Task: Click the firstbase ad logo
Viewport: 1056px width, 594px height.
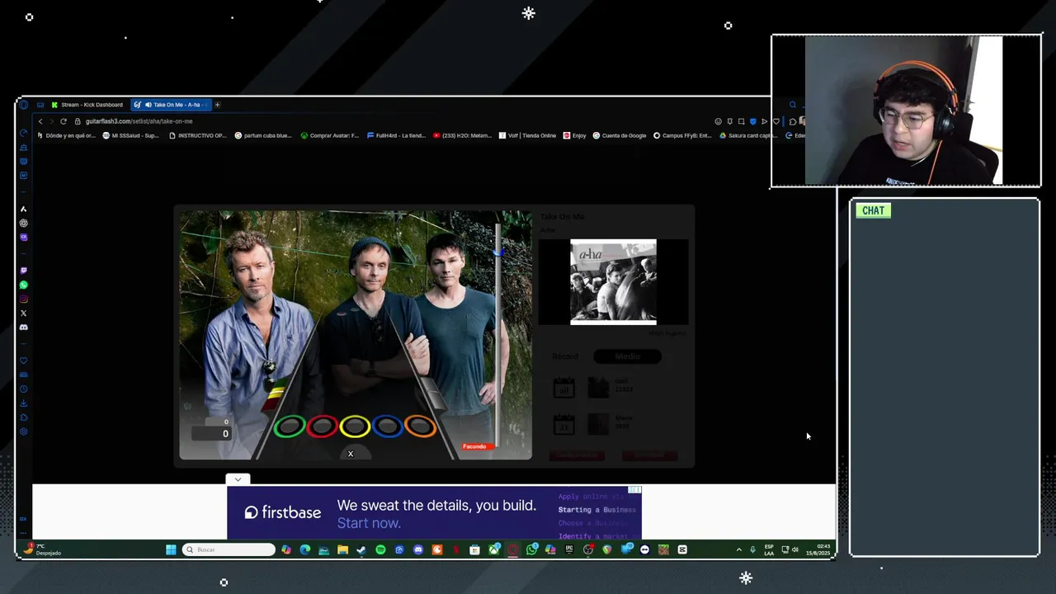Action: point(283,512)
